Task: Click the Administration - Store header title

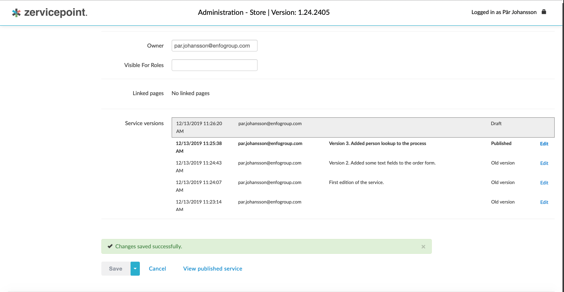Action: click(x=264, y=12)
